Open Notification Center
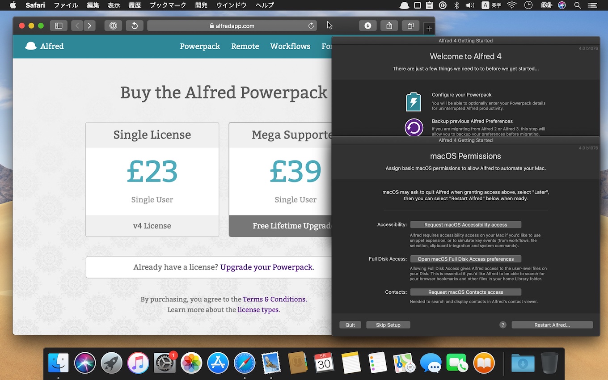 pyautogui.click(x=592, y=5)
